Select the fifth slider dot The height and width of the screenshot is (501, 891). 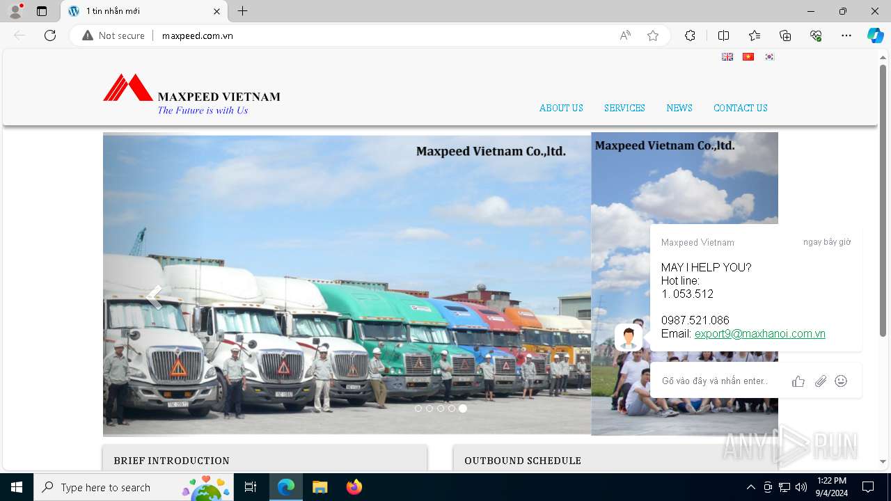(463, 408)
